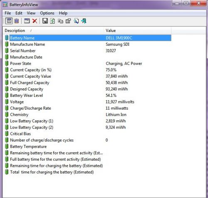The image size is (208, 198).
Task: Click the 50,438 mWh value
Action: point(116,83)
